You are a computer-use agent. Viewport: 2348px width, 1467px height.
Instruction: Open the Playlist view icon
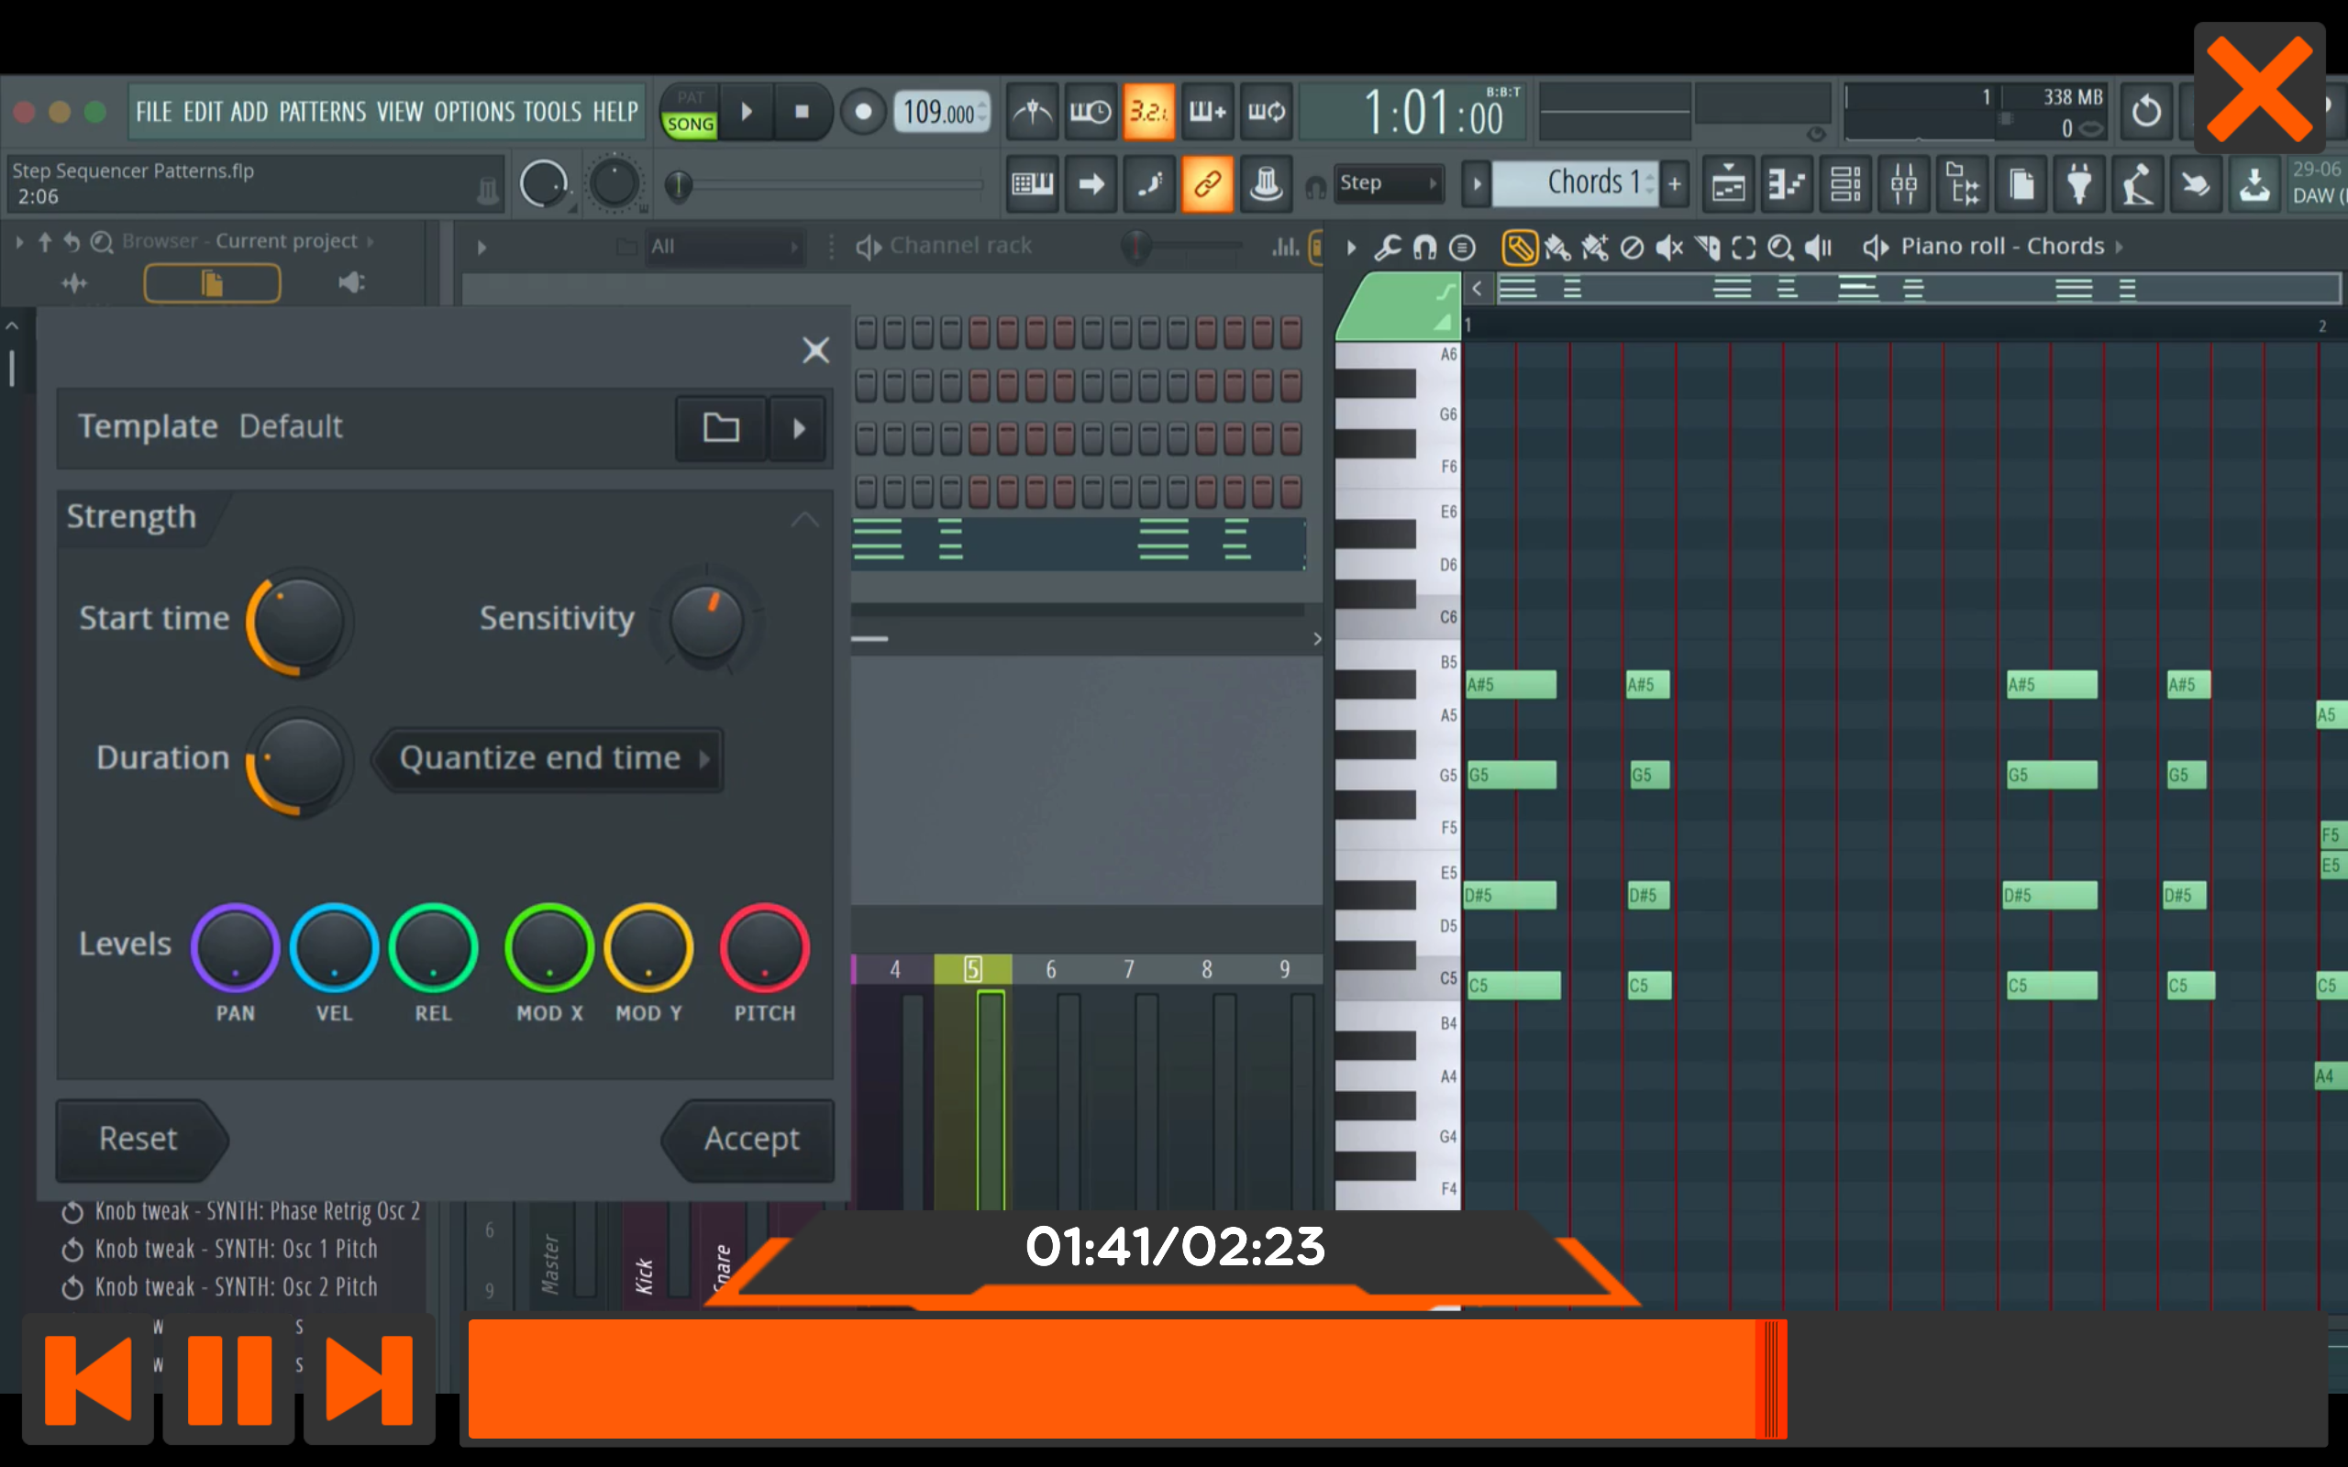pyautogui.click(x=1728, y=183)
